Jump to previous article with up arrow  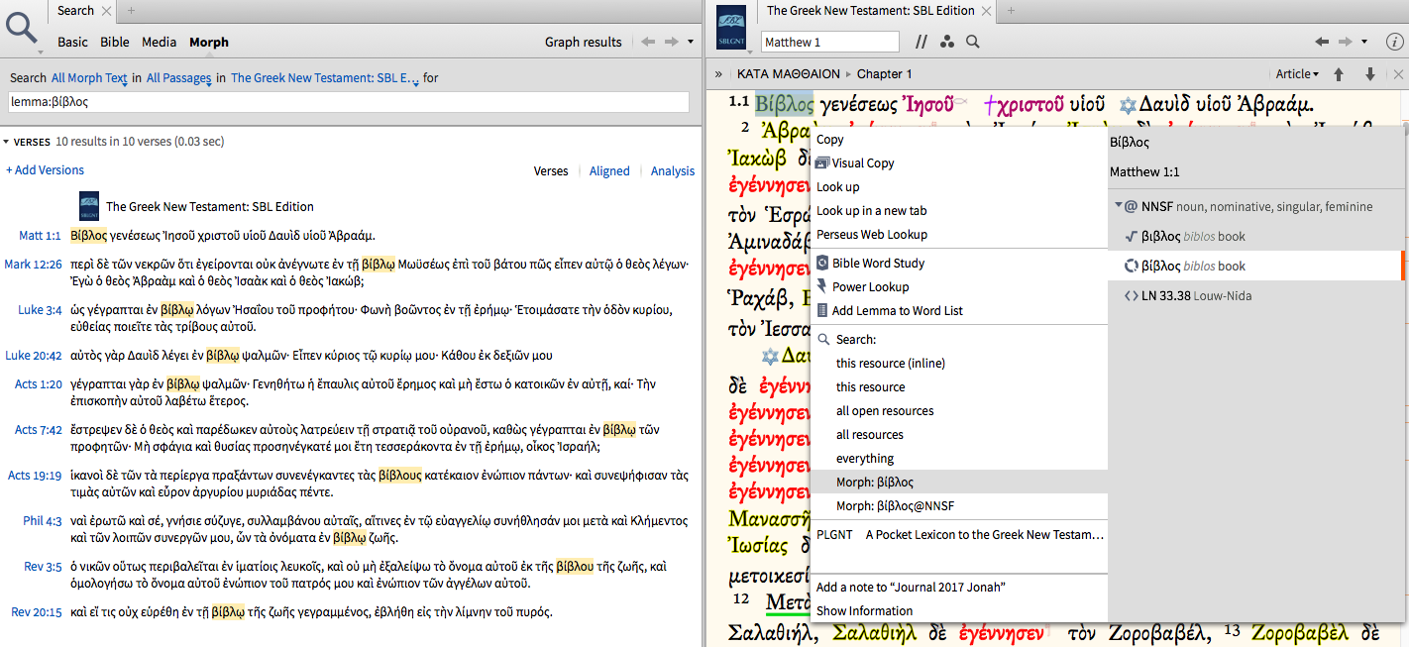[1339, 74]
